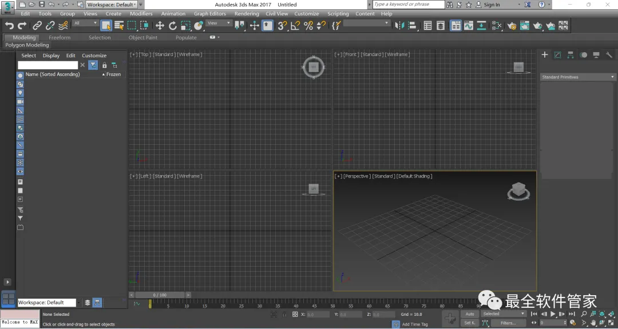Viewport: 618px width, 329px height.
Task: Toggle Auto Key animation mode
Action: point(470,314)
